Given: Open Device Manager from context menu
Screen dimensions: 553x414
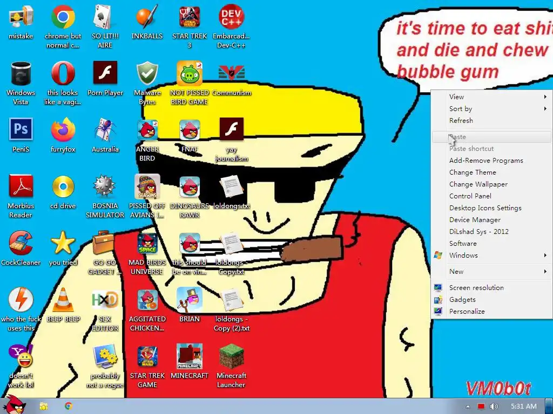Looking at the screenshot, I should click(x=491, y=220).
